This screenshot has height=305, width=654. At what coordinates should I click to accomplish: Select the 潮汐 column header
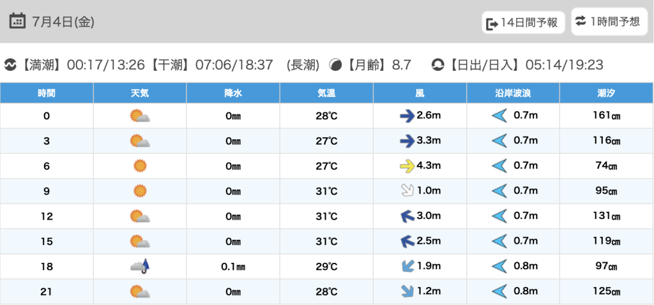click(606, 93)
